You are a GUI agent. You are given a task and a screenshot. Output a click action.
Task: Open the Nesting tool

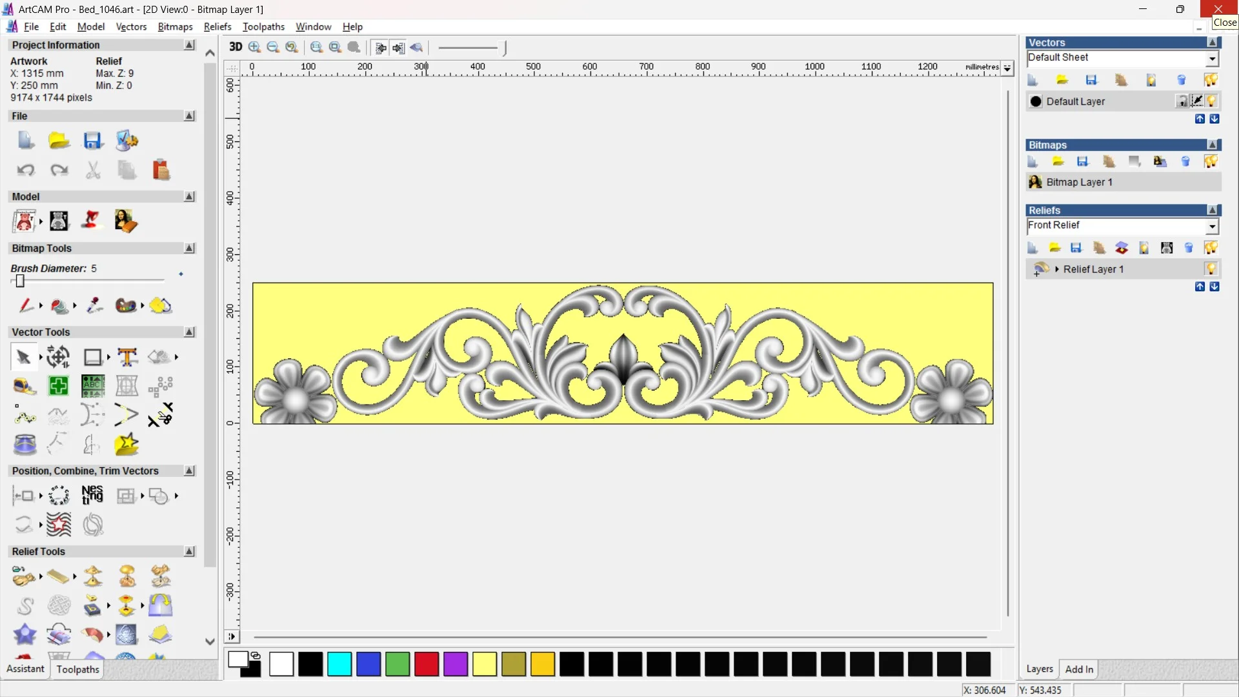click(92, 496)
